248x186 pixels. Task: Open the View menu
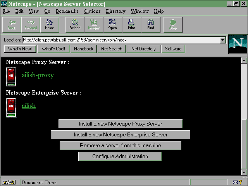pos(34,11)
